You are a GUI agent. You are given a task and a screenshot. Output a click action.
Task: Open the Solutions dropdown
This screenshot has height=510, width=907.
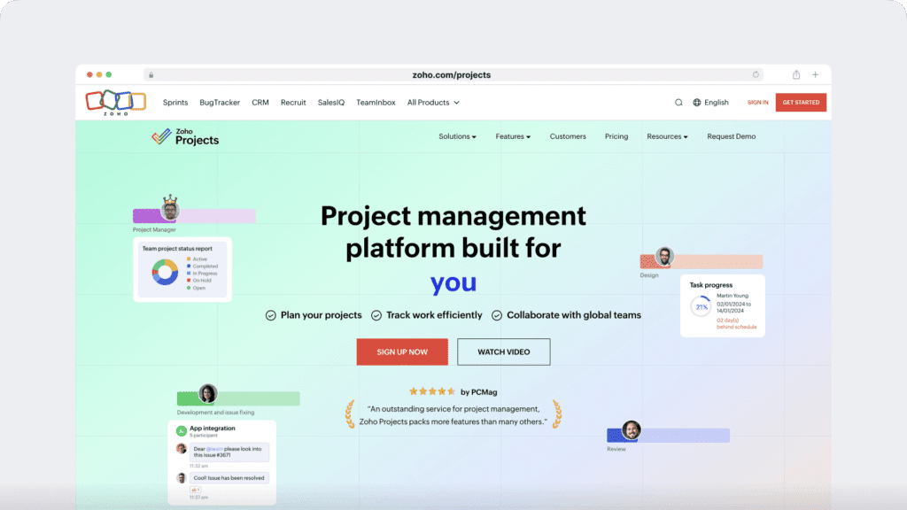coord(457,135)
